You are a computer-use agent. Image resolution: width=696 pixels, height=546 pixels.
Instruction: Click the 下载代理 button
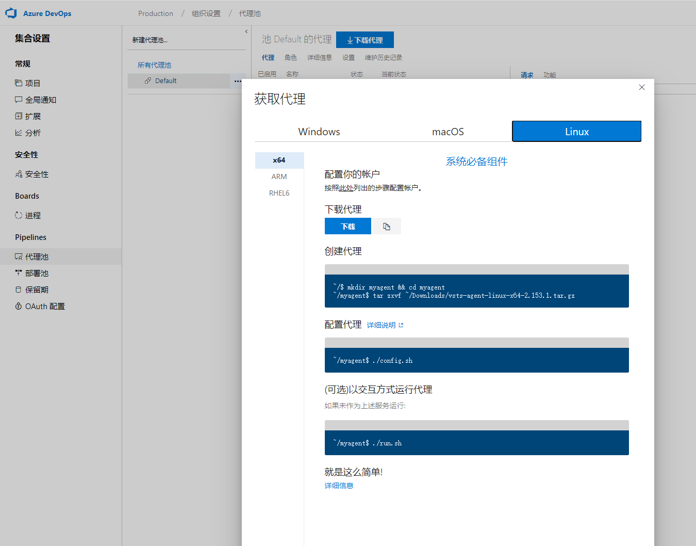click(365, 40)
